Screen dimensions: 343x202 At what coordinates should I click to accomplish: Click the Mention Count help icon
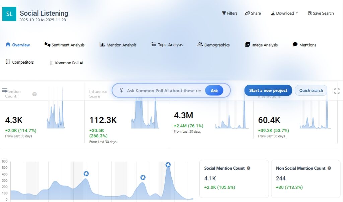[x=35, y=94]
